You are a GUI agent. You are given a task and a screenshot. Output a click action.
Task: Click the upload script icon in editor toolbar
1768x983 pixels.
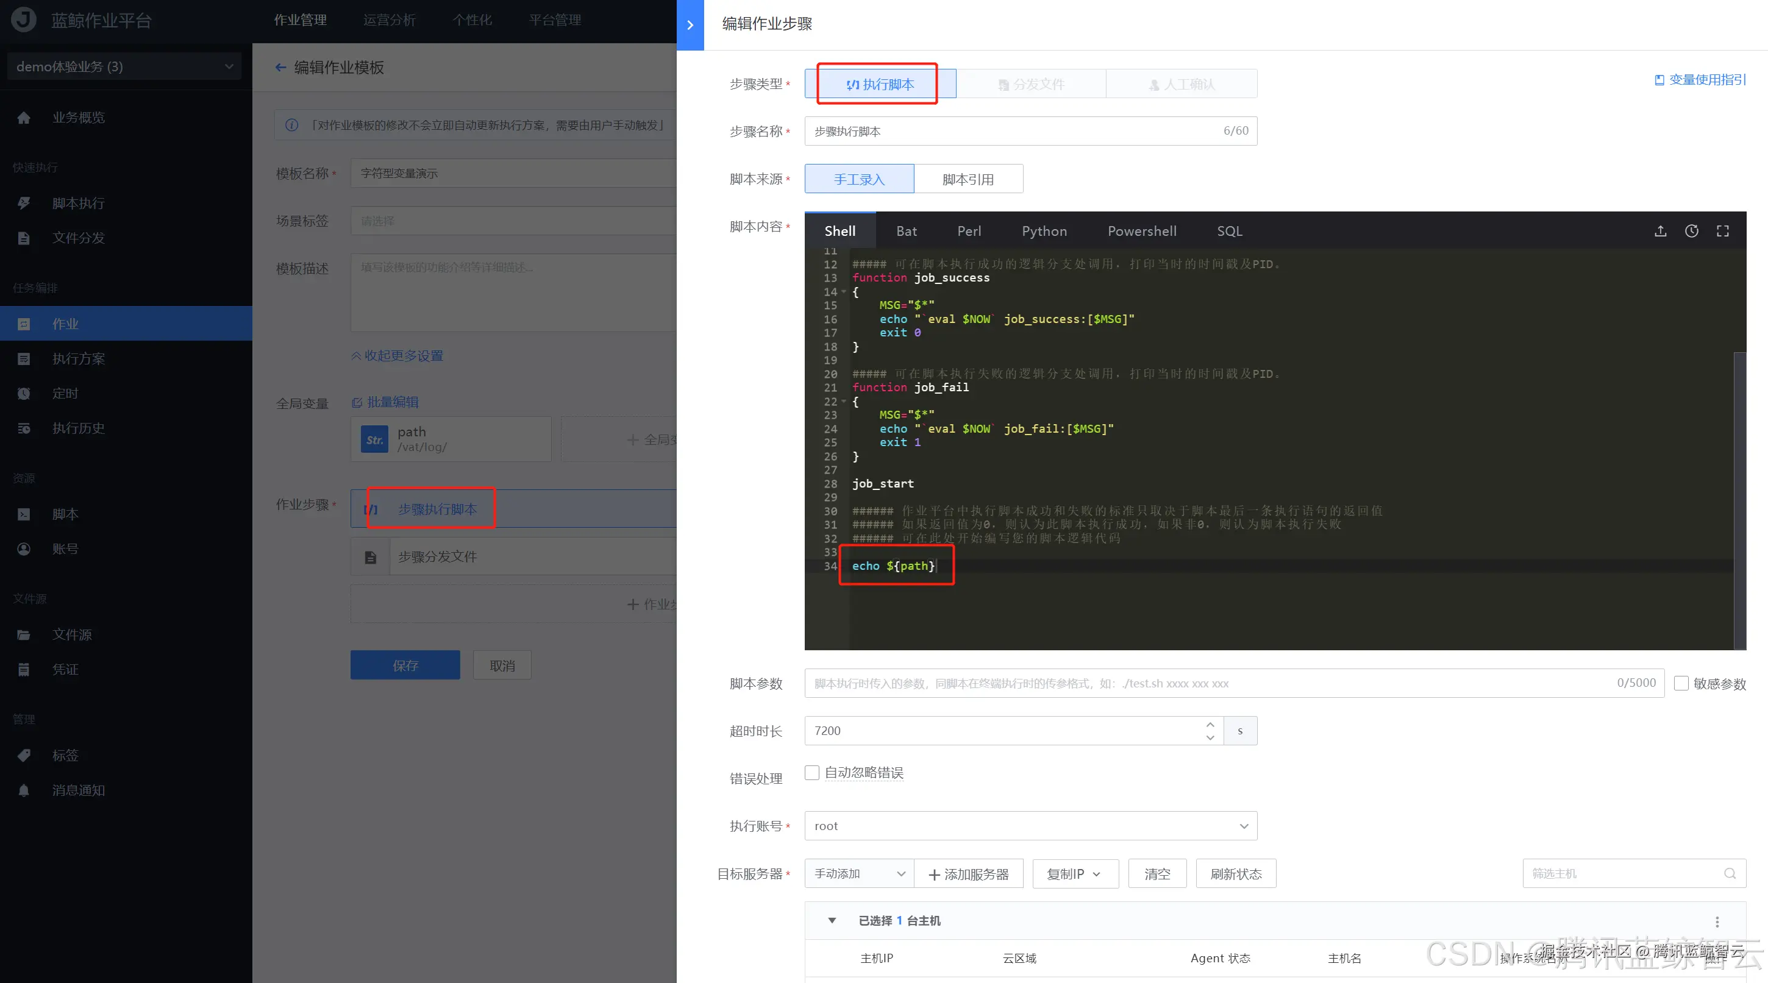[x=1660, y=231]
